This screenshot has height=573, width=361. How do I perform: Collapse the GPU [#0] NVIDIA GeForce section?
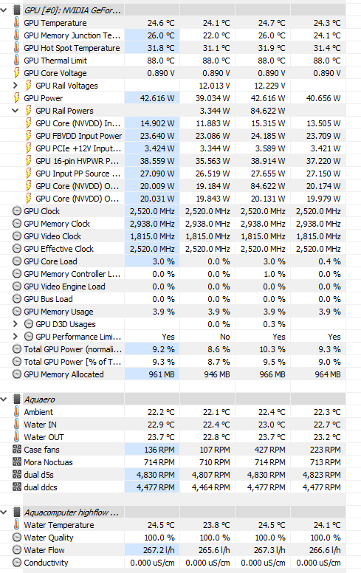4,10
